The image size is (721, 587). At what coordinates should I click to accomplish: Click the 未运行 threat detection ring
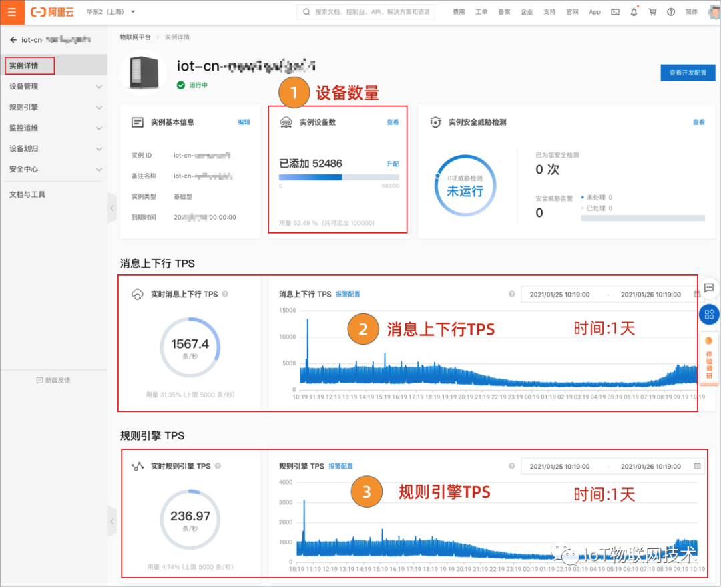point(465,186)
